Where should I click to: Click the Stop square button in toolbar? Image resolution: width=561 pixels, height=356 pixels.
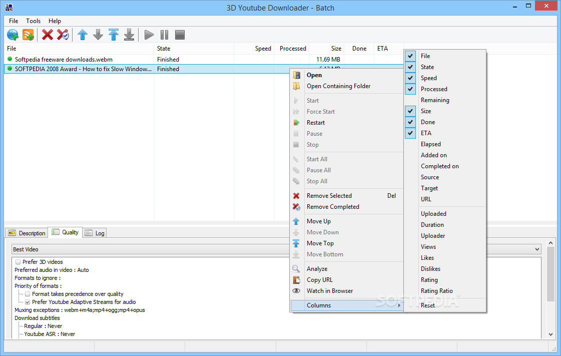180,35
